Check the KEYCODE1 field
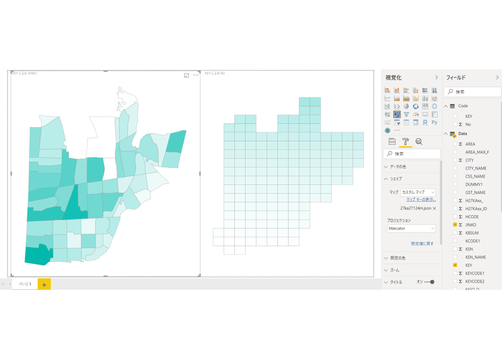502x359 pixels. 455,273
